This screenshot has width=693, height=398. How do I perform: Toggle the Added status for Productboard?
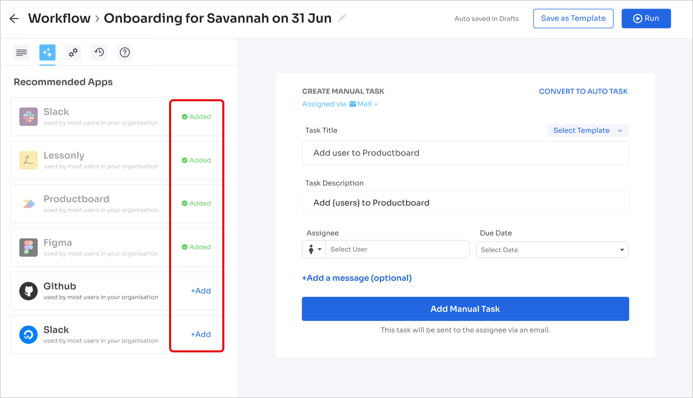tap(196, 204)
